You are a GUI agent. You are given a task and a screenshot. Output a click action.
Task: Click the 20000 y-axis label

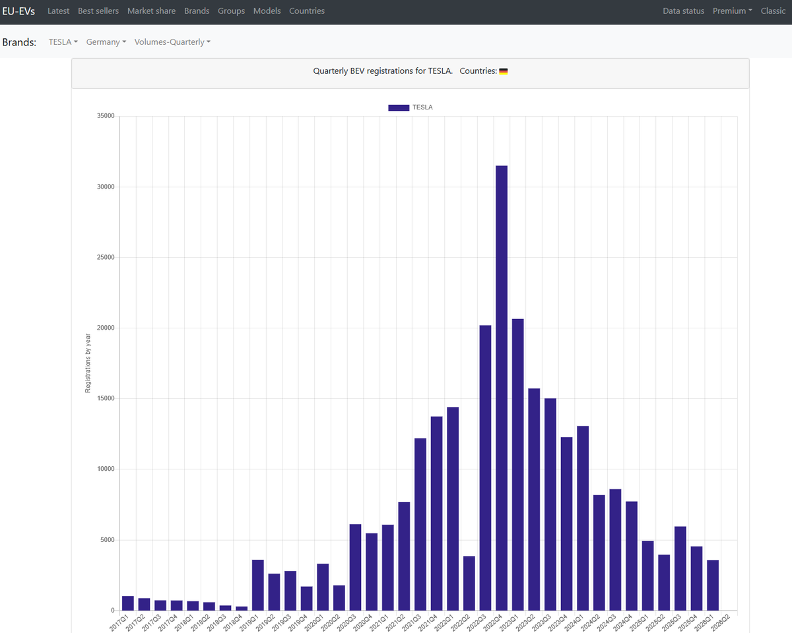[x=106, y=328]
